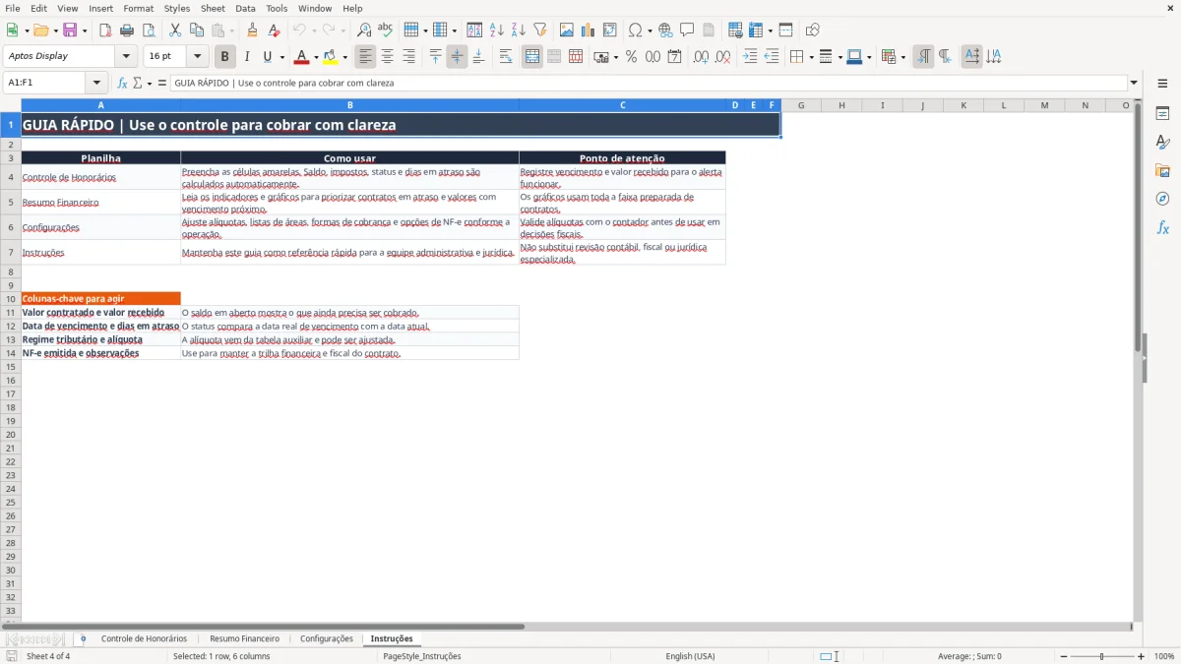Format cell as Percent
The height and width of the screenshot is (664, 1181).
632,57
